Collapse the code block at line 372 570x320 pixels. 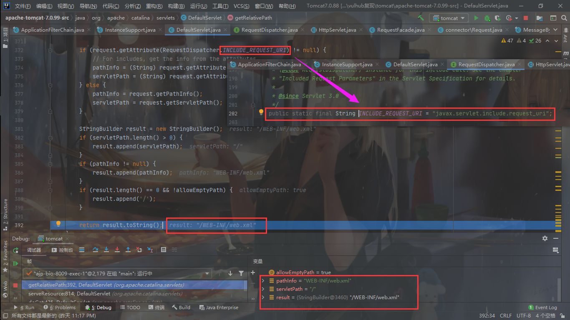tap(50, 50)
